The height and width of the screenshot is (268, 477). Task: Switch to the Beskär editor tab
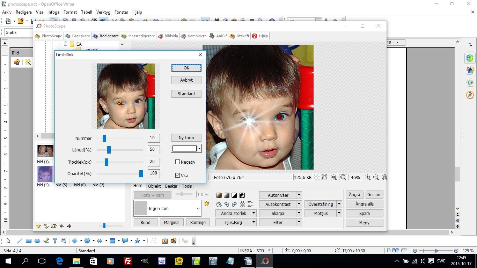pyautogui.click(x=171, y=186)
